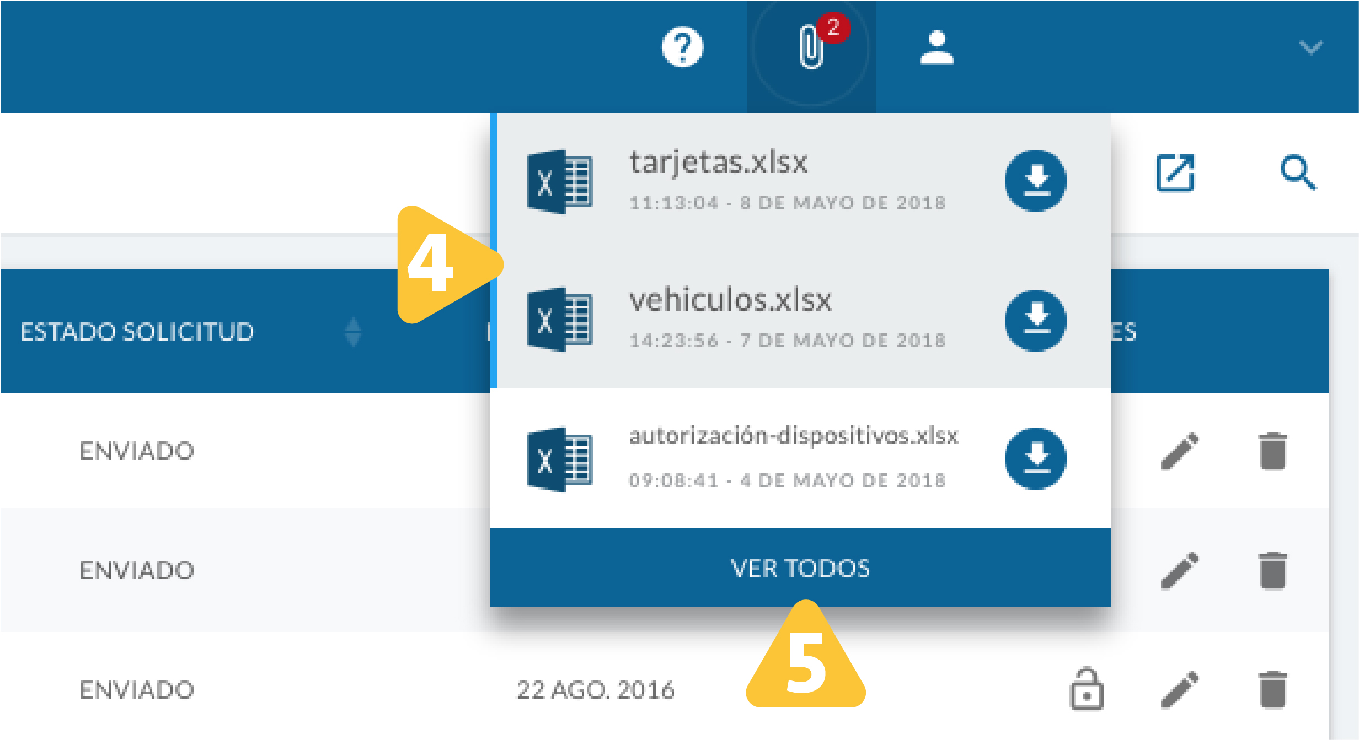1359x740 pixels.
Task: Delete the second ENVIADO row
Action: click(1272, 570)
